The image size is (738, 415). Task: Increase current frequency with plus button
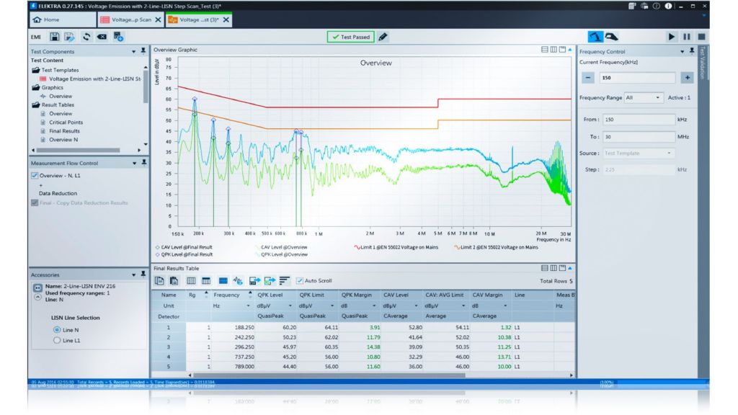point(687,78)
